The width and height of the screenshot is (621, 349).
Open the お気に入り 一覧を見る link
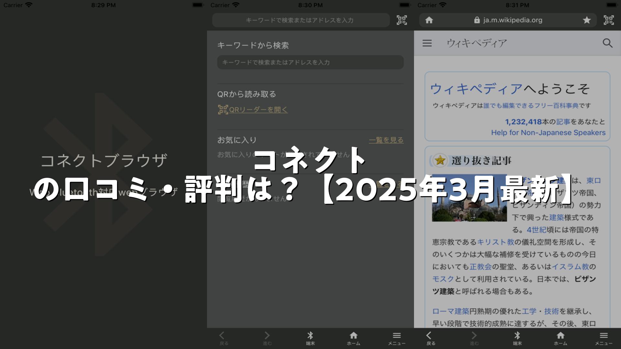point(386,140)
